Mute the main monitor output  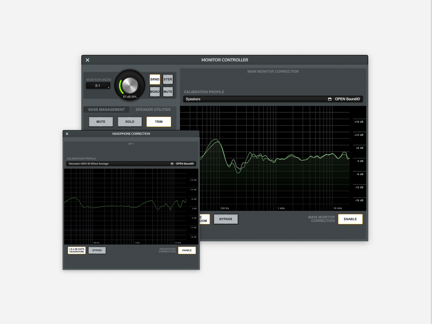click(x=168, y=91)
